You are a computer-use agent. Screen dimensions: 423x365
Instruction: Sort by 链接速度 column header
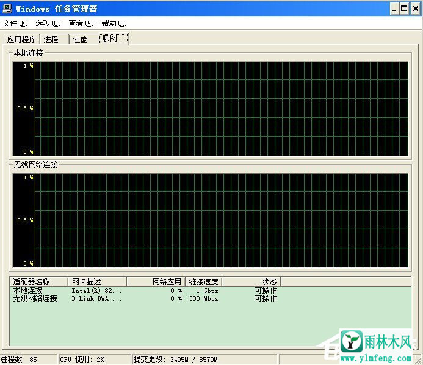click(x=203, y=282)
